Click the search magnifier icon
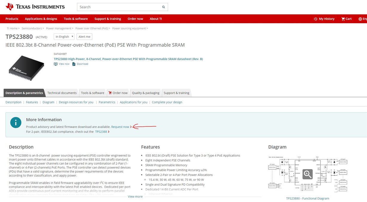The image size is (367, 202). [x=164, y=7]
